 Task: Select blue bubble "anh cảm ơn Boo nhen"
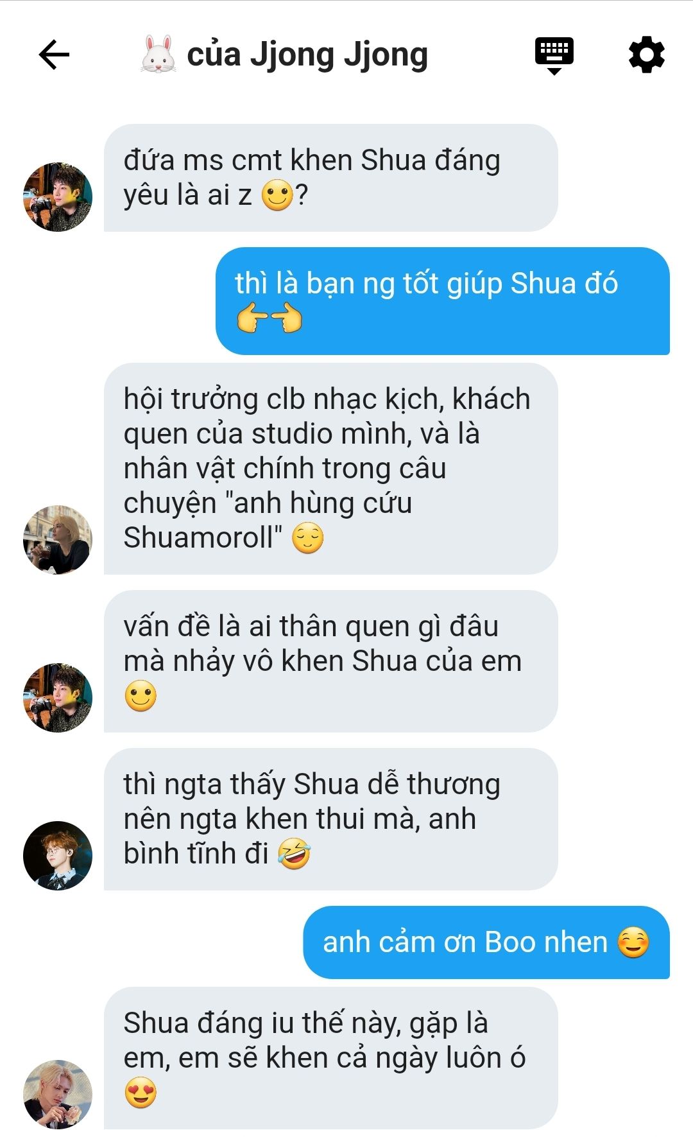click(x=486, y=942)
